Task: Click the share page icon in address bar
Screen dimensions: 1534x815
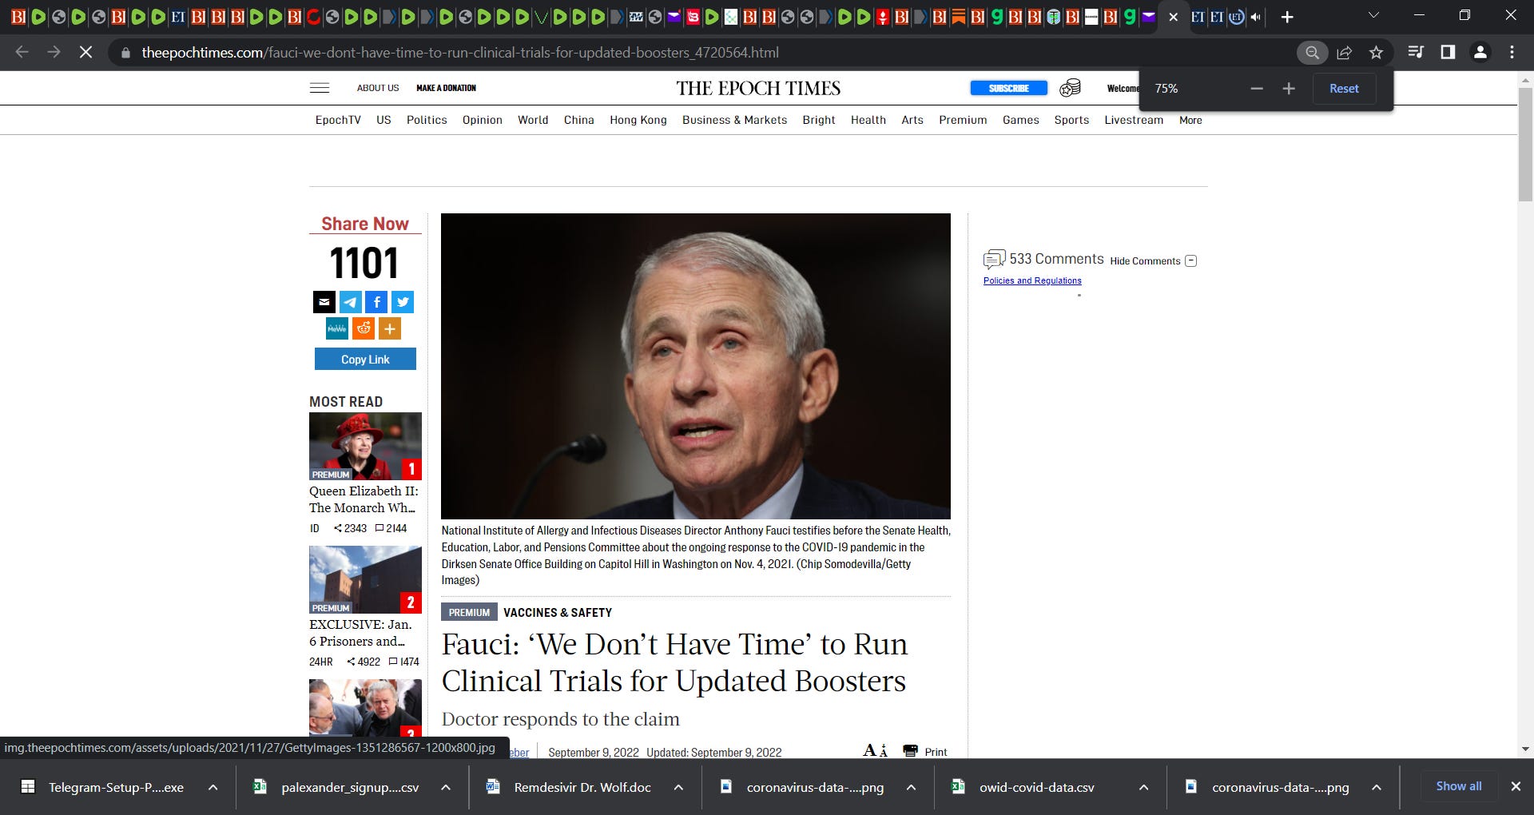Action: 1344,53
